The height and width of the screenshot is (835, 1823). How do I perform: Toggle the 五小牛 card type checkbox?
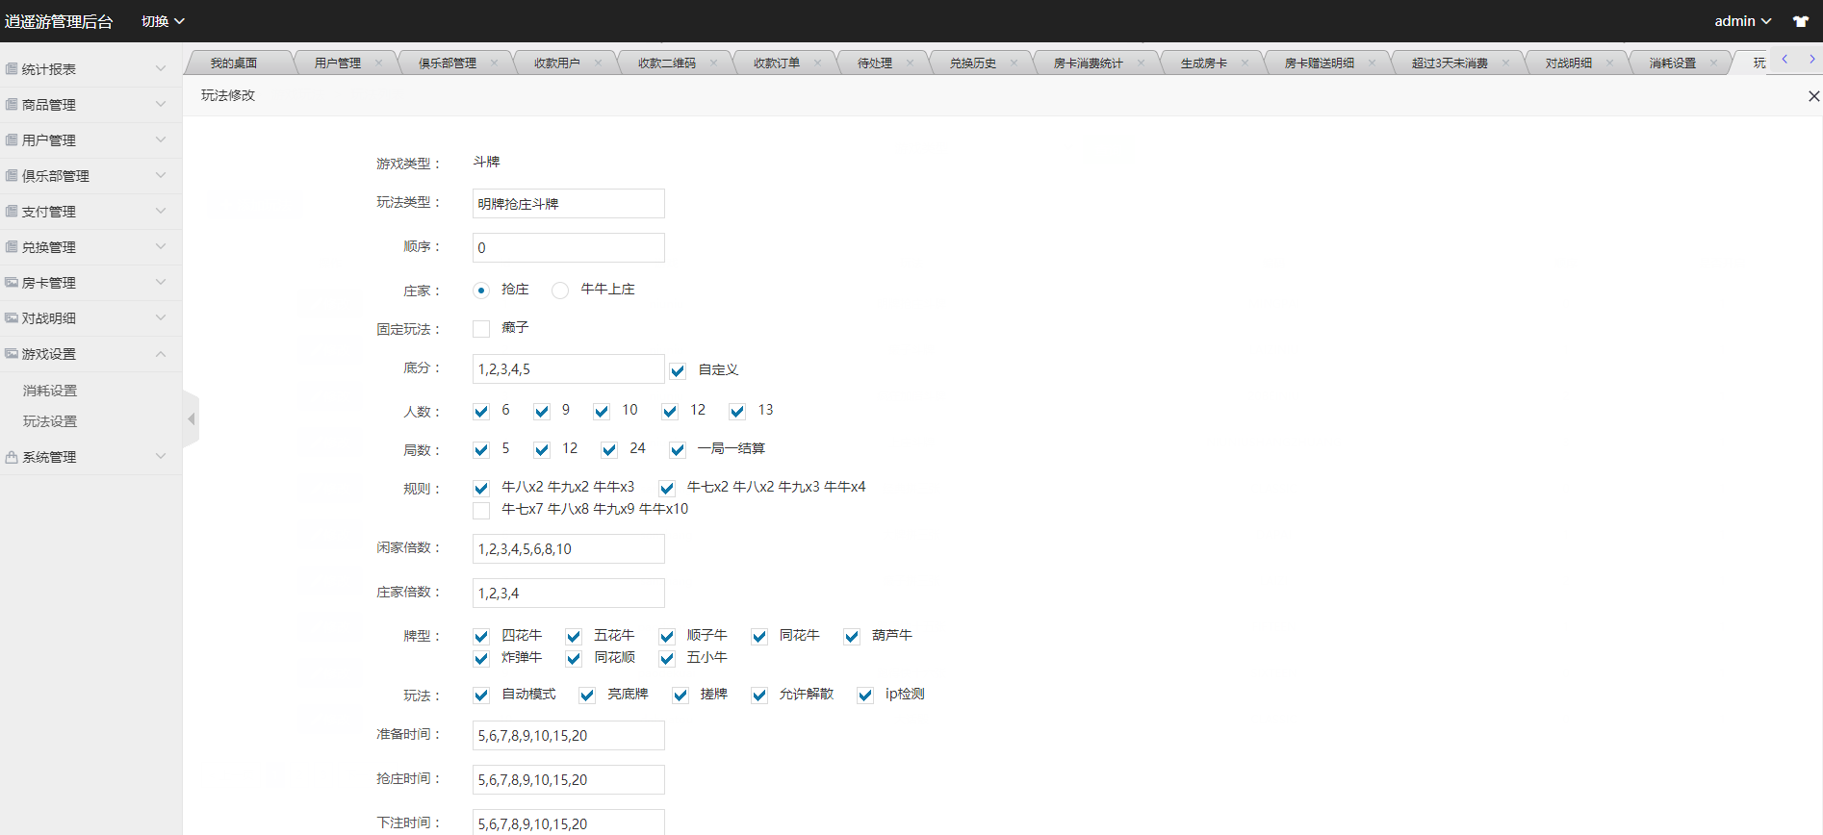(x=667, y=658)
